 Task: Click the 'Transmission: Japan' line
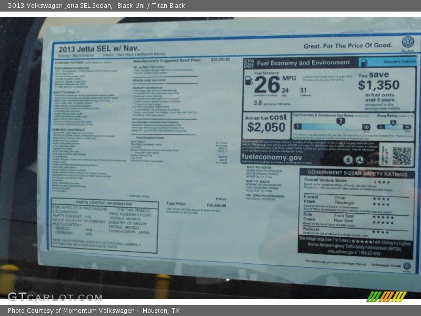129,232
